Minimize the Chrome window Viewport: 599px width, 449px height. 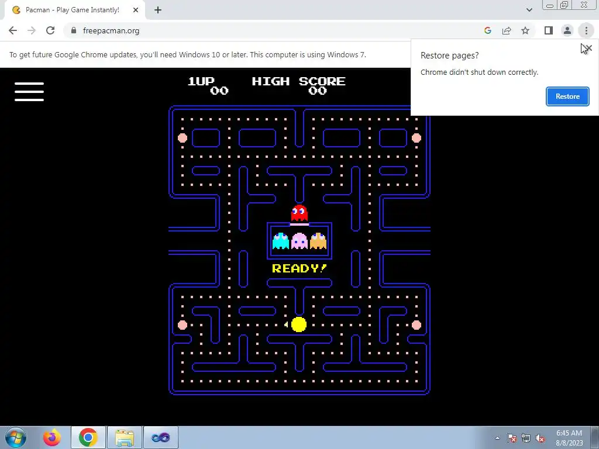[550, 5]
